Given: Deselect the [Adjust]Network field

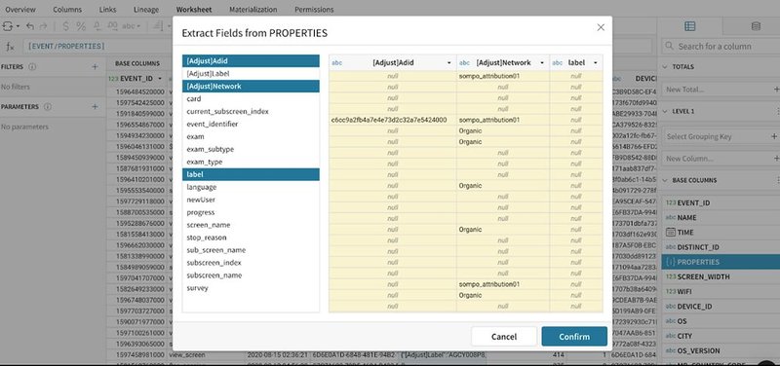Looking at the screenshot, I should coord(251,87).
